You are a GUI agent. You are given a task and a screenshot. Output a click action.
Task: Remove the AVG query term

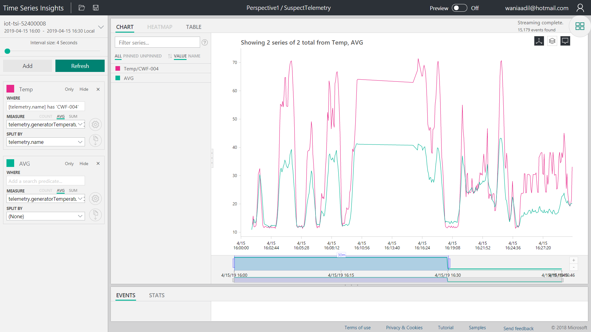(98, 163)
